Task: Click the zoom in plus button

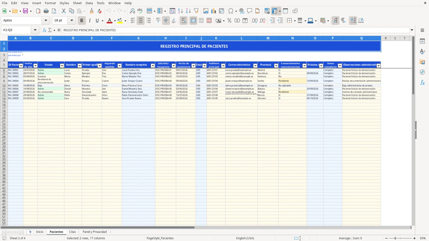Action: [x=415, y=238]
